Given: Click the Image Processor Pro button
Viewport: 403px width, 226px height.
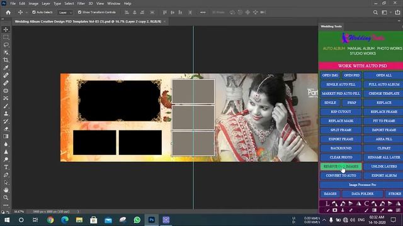Looking at the screenshot, I should coord(362,185).
